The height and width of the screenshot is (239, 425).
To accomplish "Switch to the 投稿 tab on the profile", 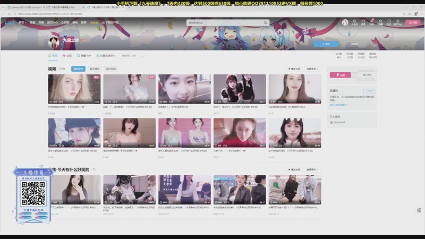I will (x=85, y=55).
